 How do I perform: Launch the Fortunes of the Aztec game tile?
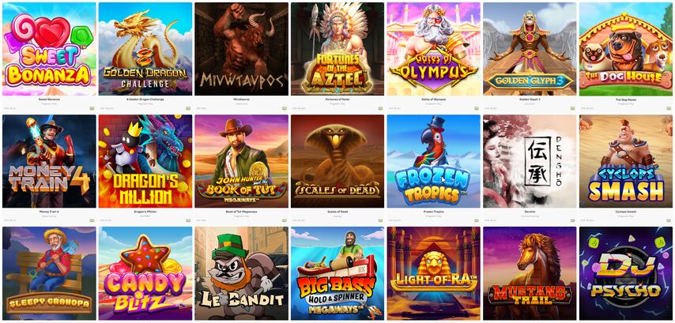[x=337, y=49]
